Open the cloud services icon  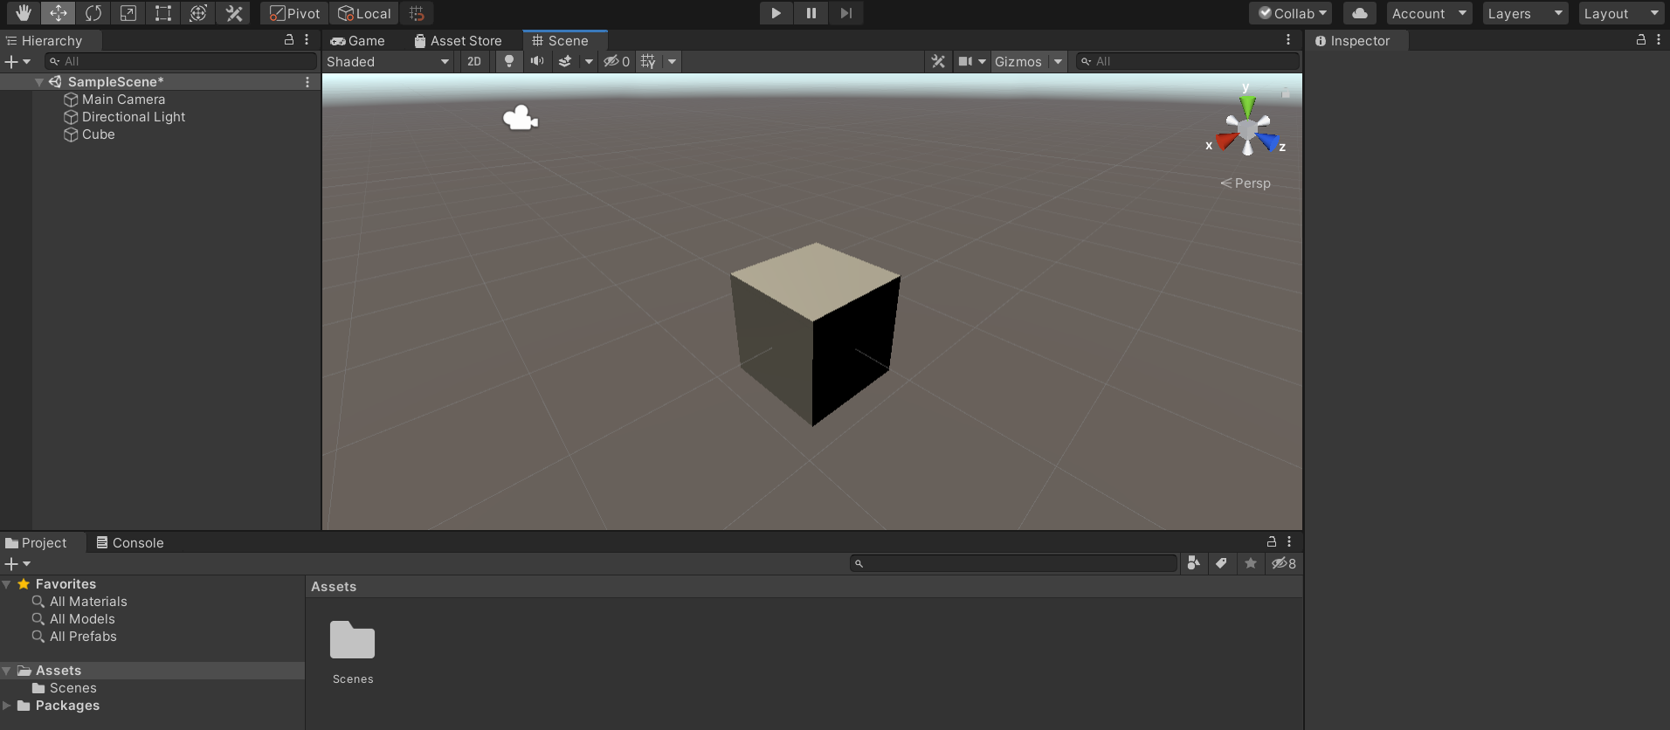click(1359, 13)
